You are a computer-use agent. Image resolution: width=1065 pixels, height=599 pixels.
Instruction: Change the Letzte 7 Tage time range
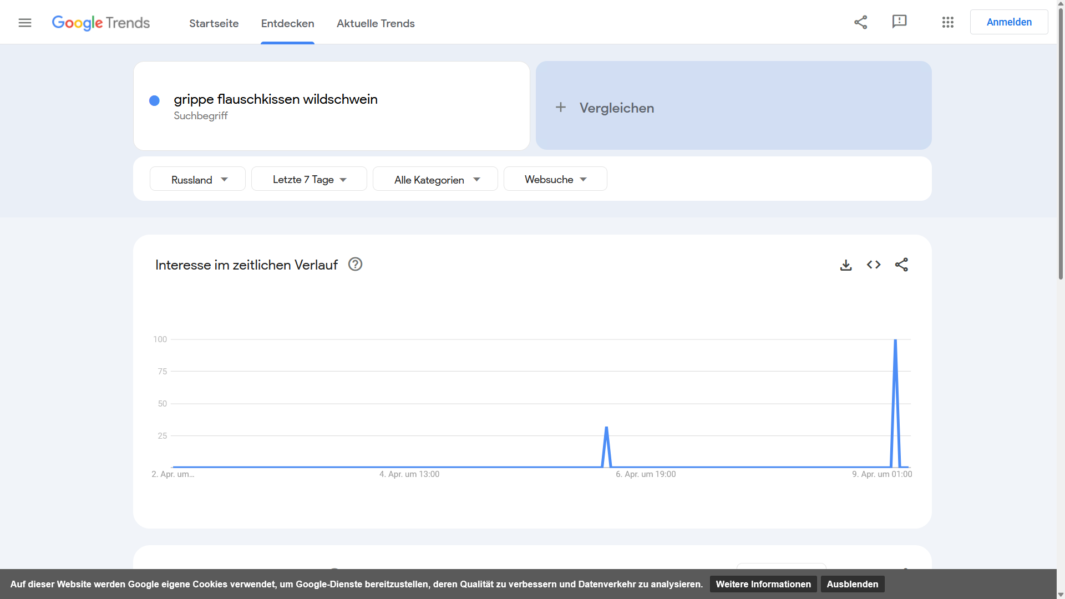pos(309,179)
